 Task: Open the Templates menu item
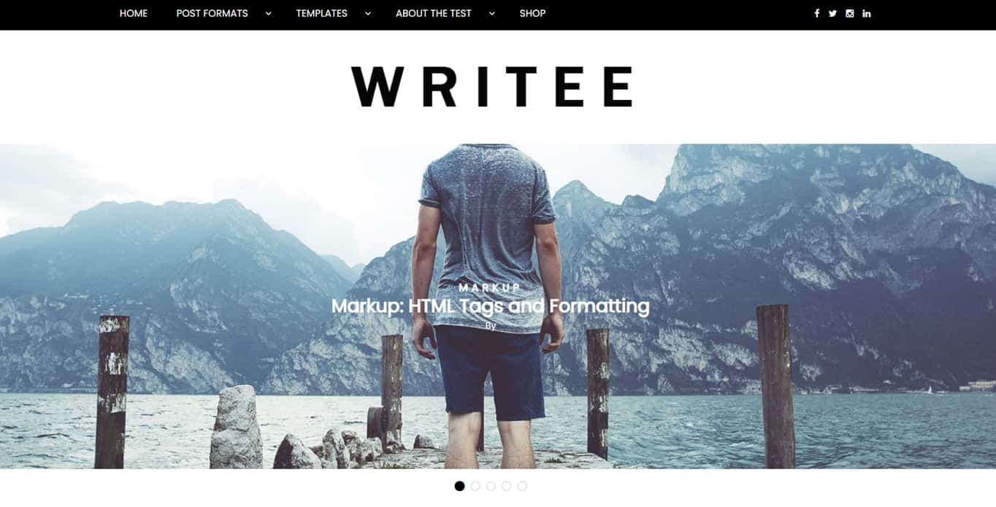pyautogui.click(x=321, y=13)
